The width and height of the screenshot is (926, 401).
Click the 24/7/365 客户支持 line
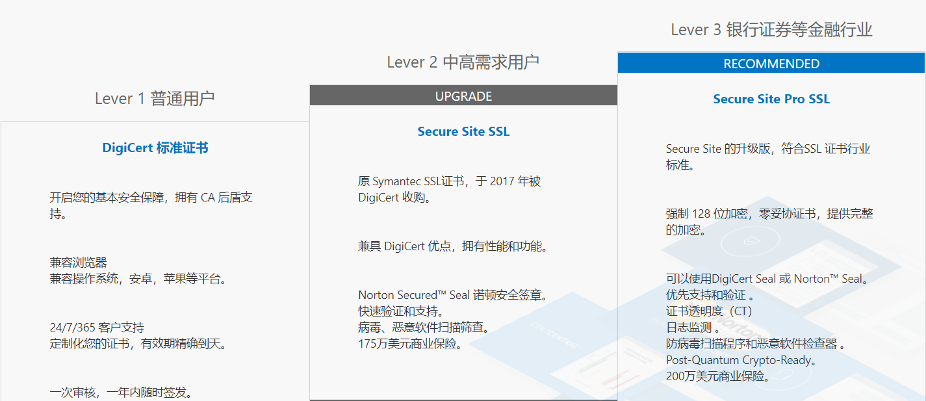coord(97,328)
